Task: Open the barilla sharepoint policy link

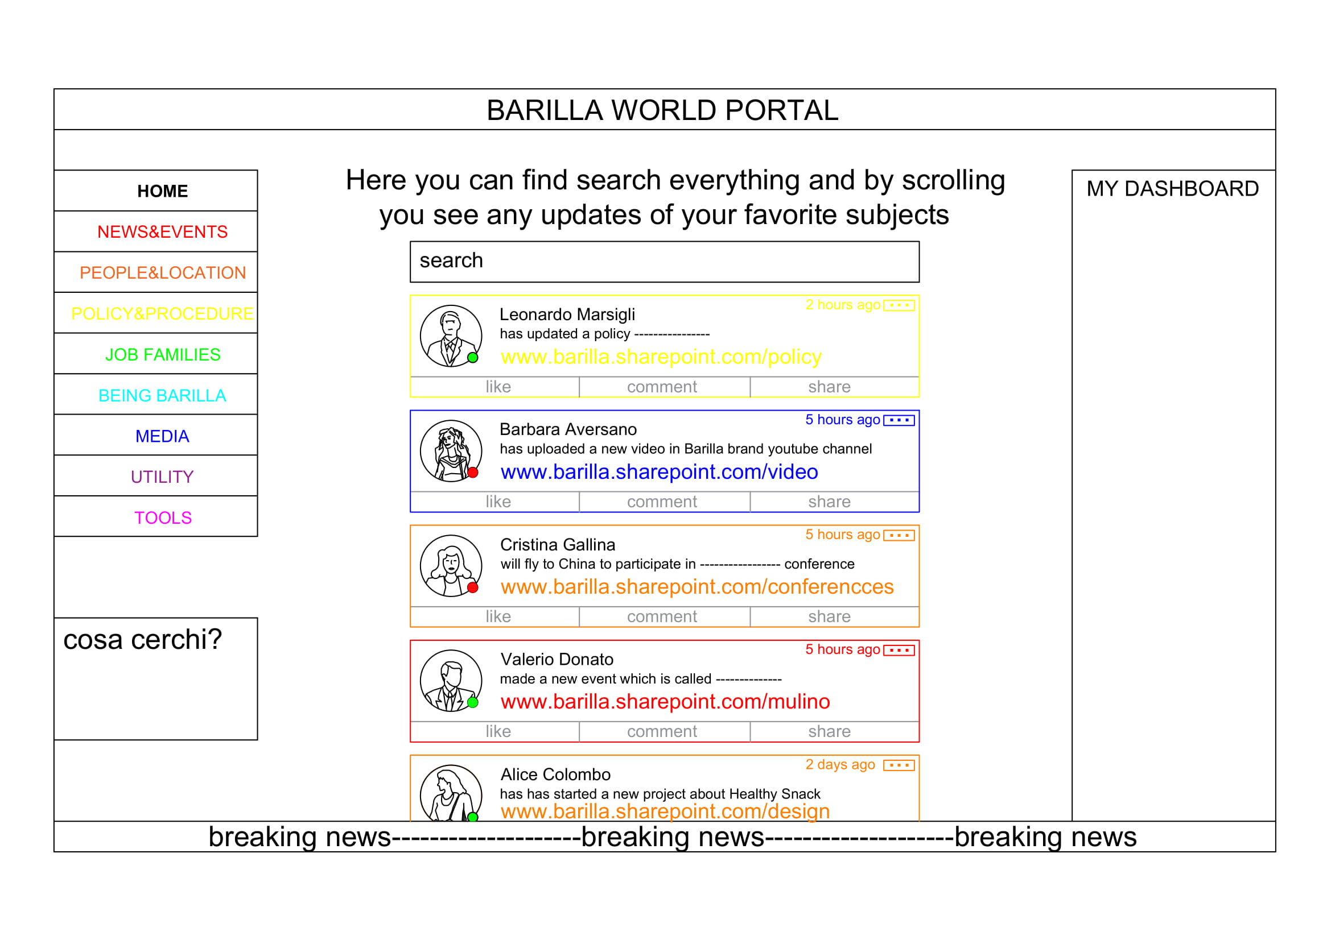Action: (x=661, y=357)
